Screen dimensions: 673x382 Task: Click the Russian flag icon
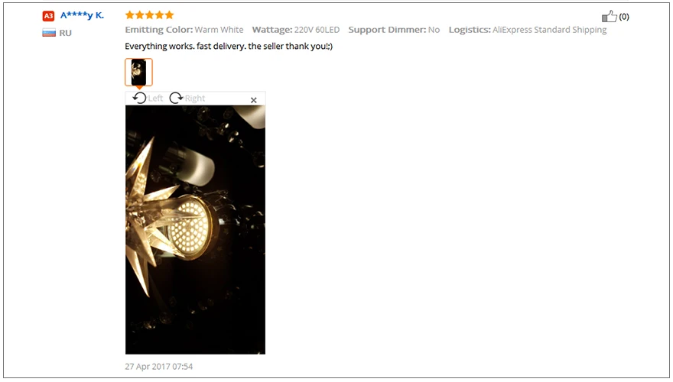pos(49,33)
